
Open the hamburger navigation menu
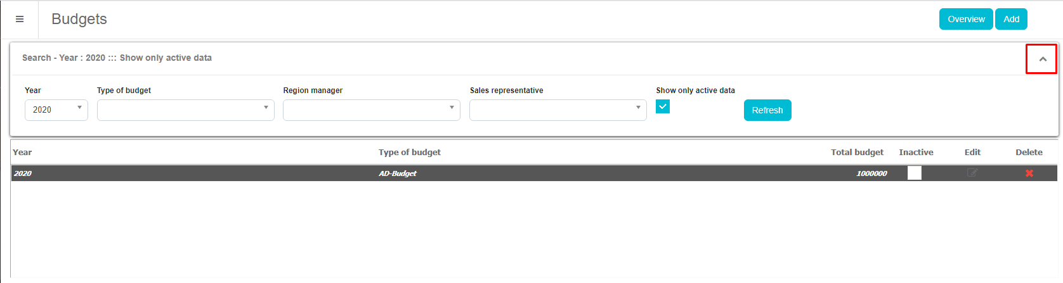[20, 19]
